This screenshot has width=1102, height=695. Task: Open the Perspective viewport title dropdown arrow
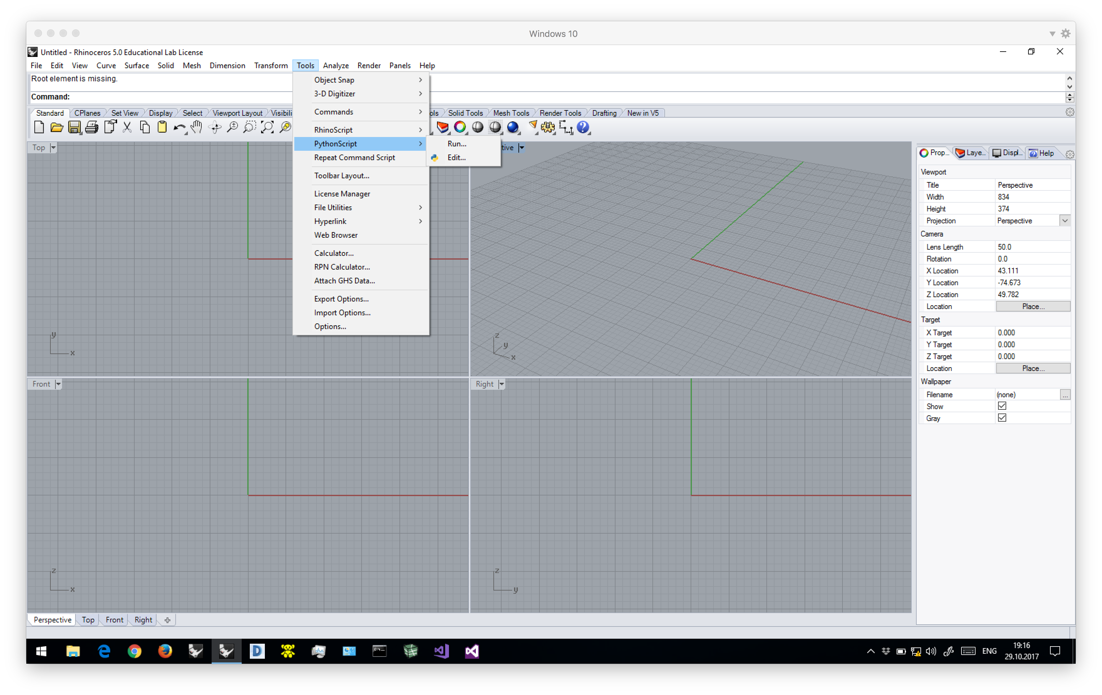521,148
